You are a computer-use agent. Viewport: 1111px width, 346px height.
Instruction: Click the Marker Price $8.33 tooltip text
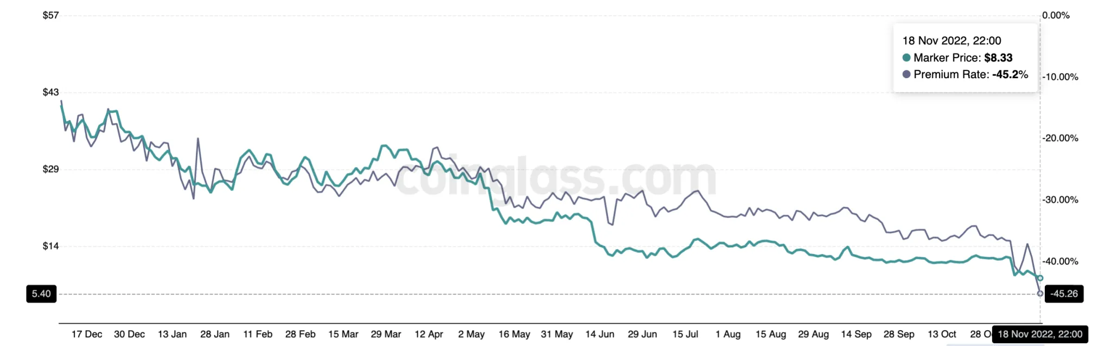963,57
